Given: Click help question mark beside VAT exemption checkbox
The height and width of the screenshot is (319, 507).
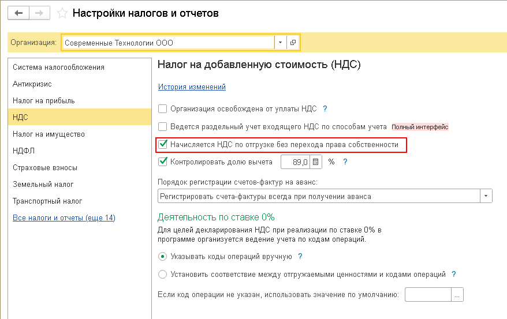Looking at the screenshot, I should pyautogui.click(x=325, y=108).
